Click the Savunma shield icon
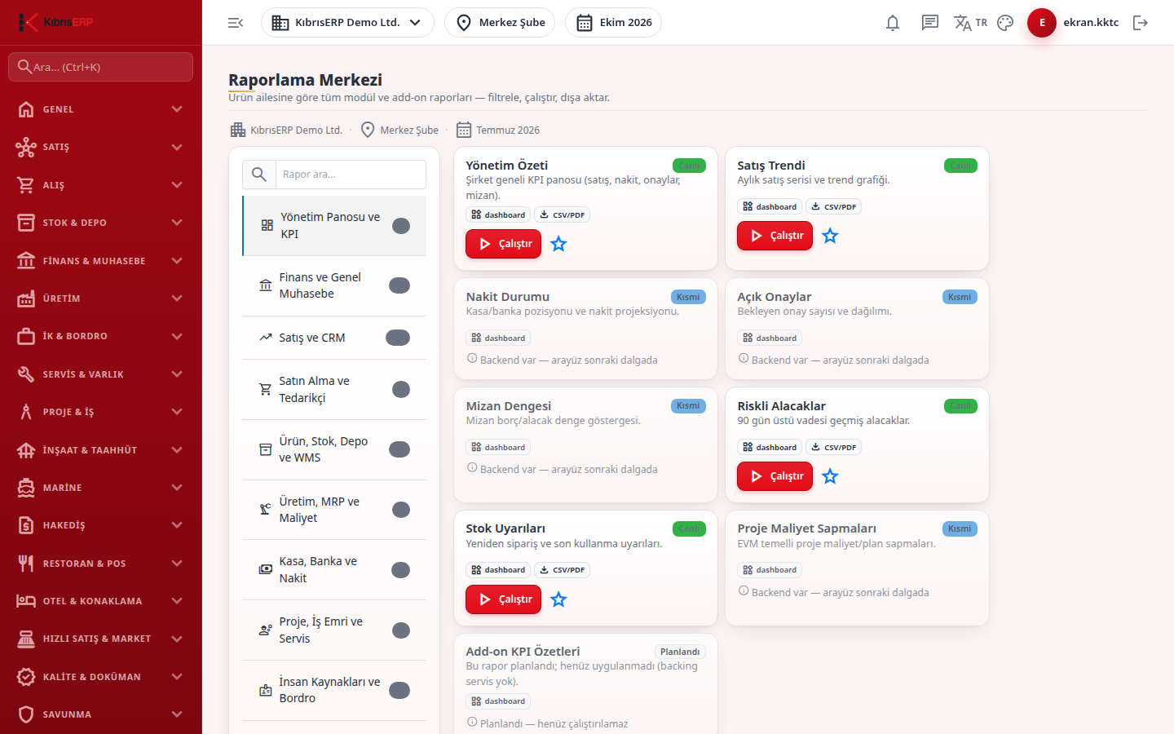The width and height of the screenshot is (1174, 734). tap(26, 714)
